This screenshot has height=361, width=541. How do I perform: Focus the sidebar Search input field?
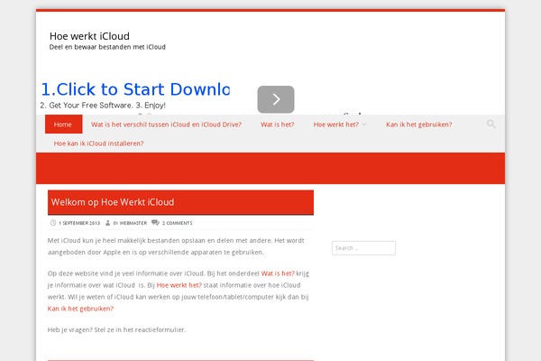click(363, 248)
